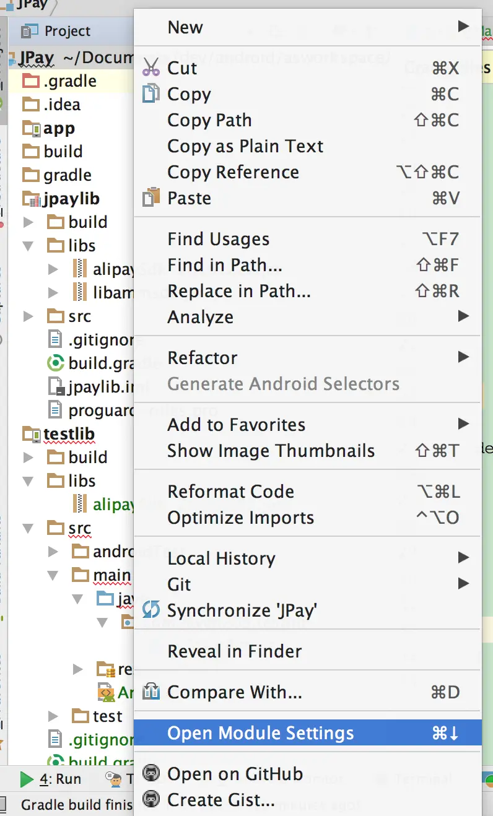Click the .gradle folder icon
Screen dimensions: 493x816
31,80
